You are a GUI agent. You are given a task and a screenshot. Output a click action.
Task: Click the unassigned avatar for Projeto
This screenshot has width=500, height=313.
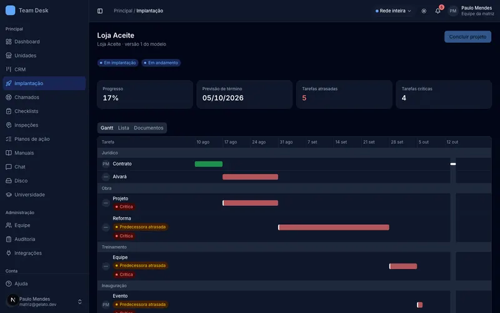(106, 203)
